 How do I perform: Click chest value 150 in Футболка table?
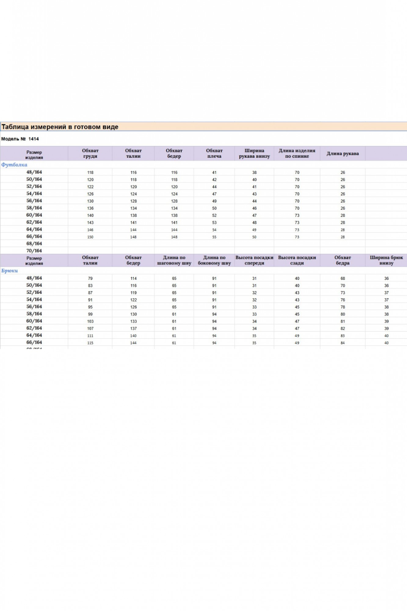tap(90, 237)
